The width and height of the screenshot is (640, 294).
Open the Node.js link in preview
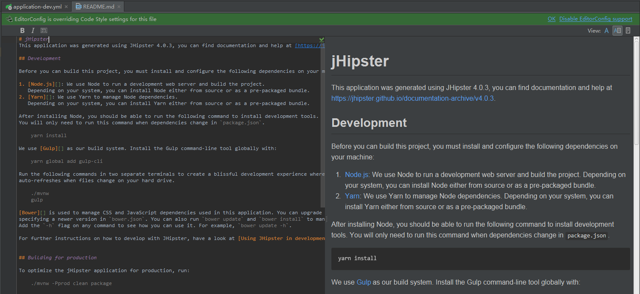(356, 175)
